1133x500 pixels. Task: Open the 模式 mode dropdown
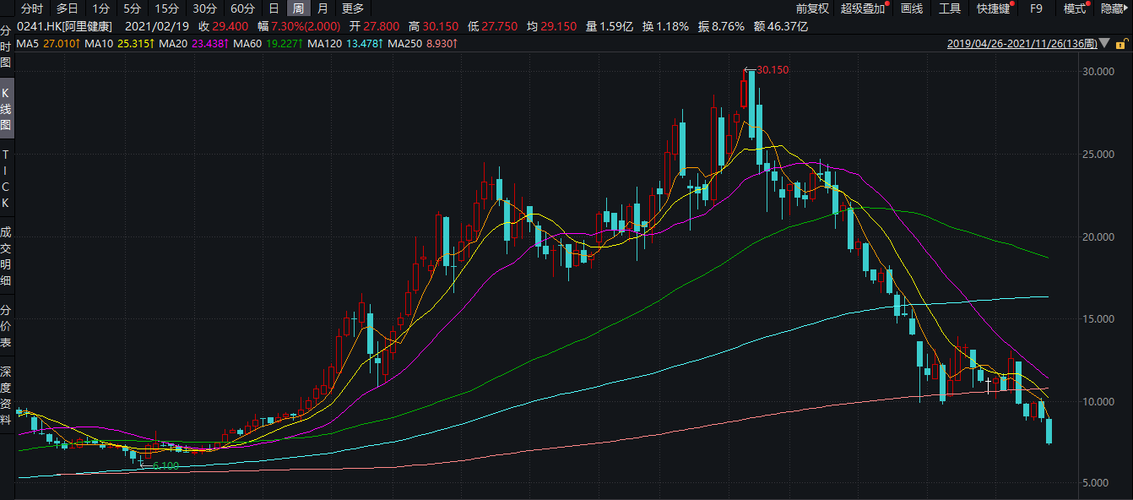1075,8
